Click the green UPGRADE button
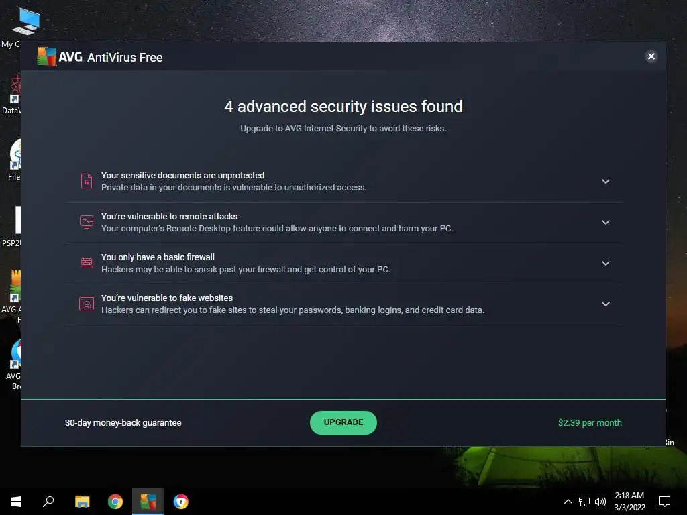Image resolution: width=687 pixels, height=515 pixels. tap(343, 422)
